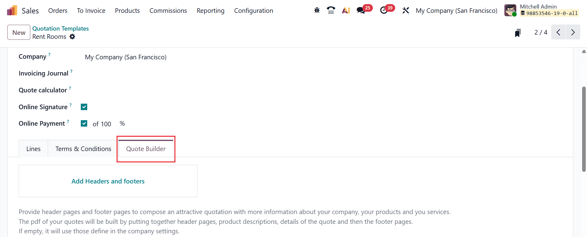Disable the Online Signature checkbox

tap(84, 107)
